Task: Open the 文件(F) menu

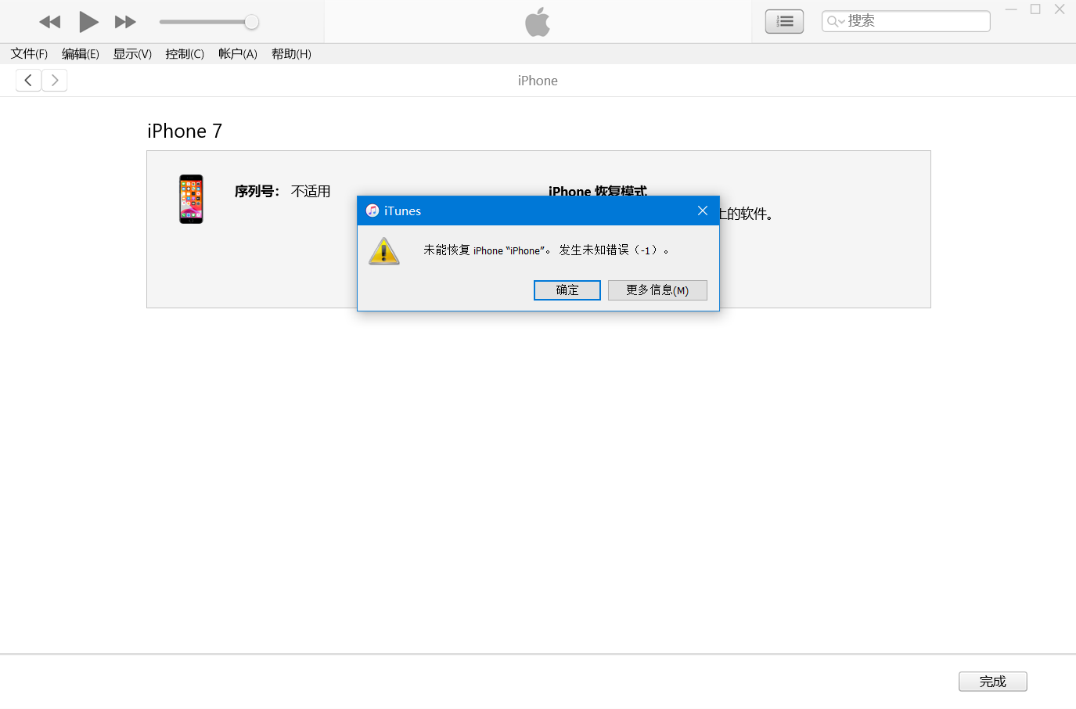Action: (x=29, y=54)
